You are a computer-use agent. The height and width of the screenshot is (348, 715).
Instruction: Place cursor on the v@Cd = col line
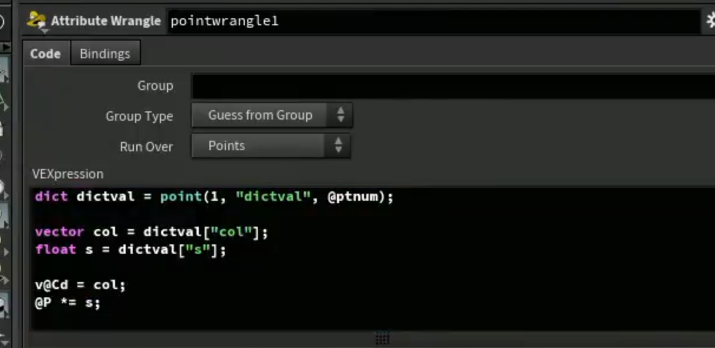(x=81, y=285)
